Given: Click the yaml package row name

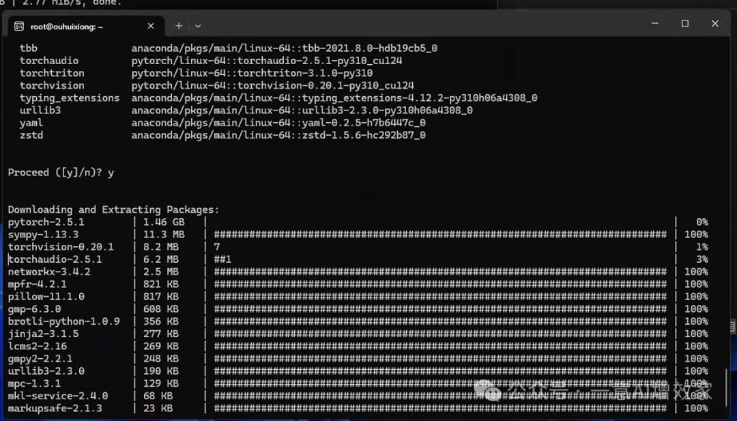Looking at the screenshot, I should point(31,123).
